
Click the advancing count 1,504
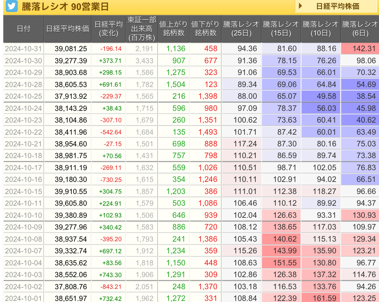click(176, 85)
